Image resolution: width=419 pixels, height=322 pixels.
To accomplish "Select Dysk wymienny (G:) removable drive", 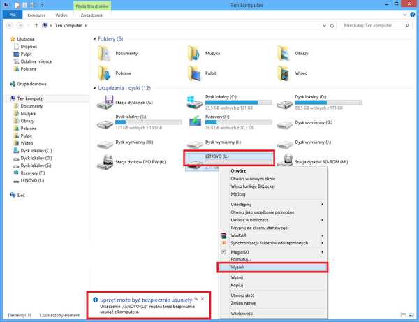I will (304, 123).
